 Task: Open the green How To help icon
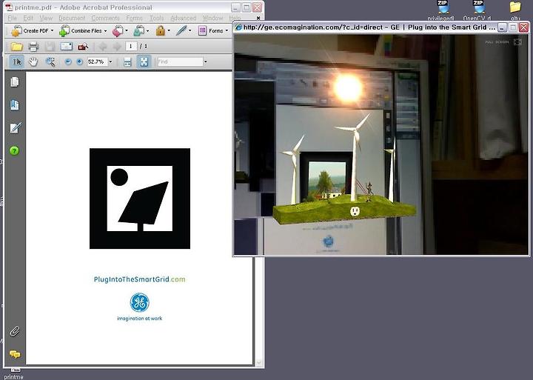[14, 150]
